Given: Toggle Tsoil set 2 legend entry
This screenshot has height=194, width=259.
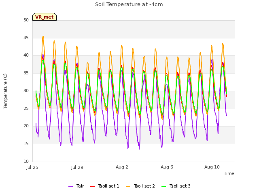Looking at the screenshot, I should (x=140, y=186).
